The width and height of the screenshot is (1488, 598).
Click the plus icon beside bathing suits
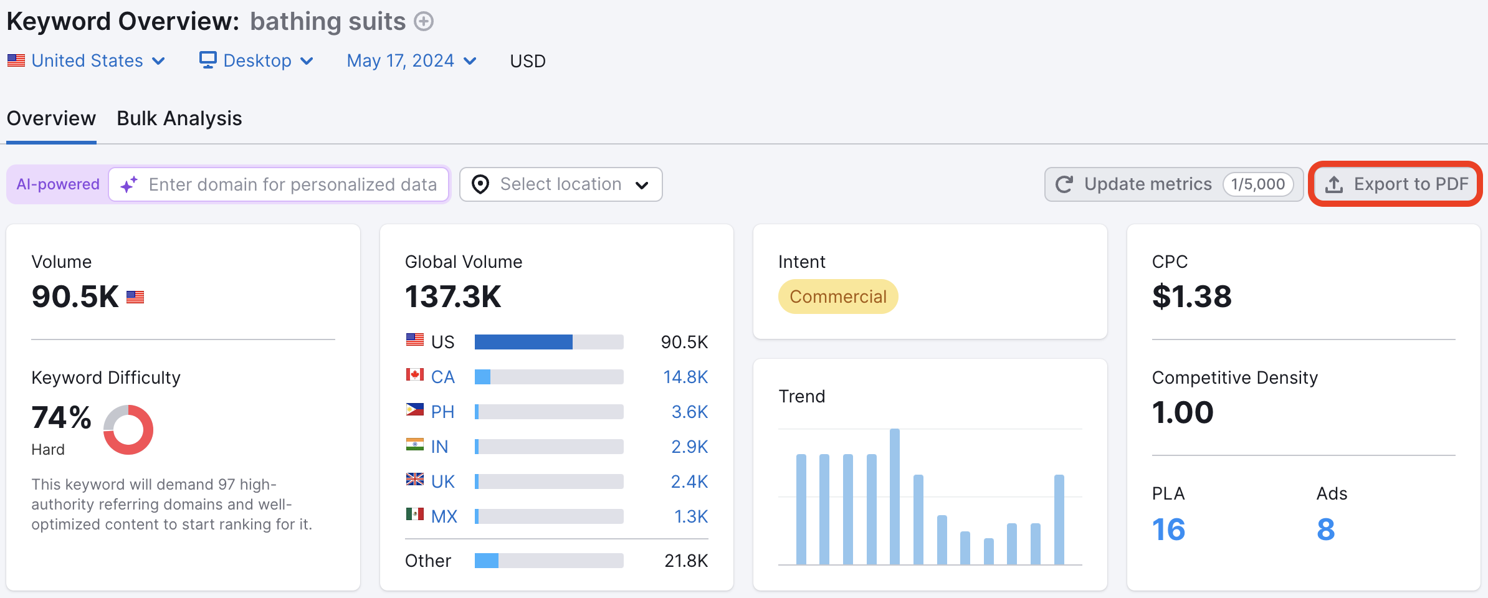424,22
